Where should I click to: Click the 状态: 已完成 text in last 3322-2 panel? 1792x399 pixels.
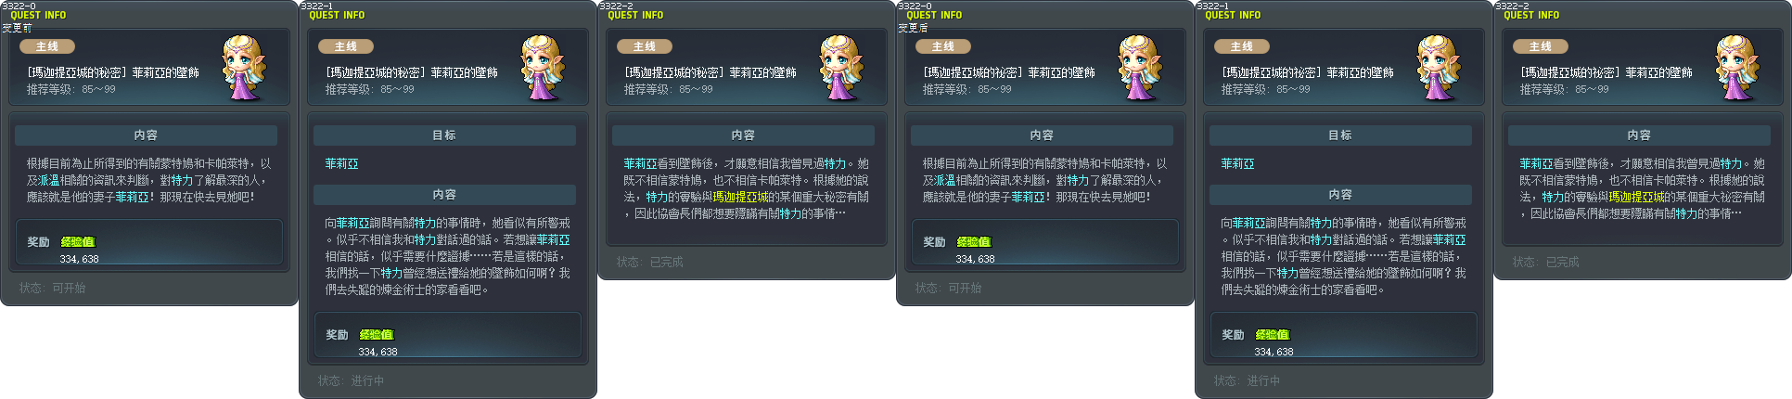1545,263
